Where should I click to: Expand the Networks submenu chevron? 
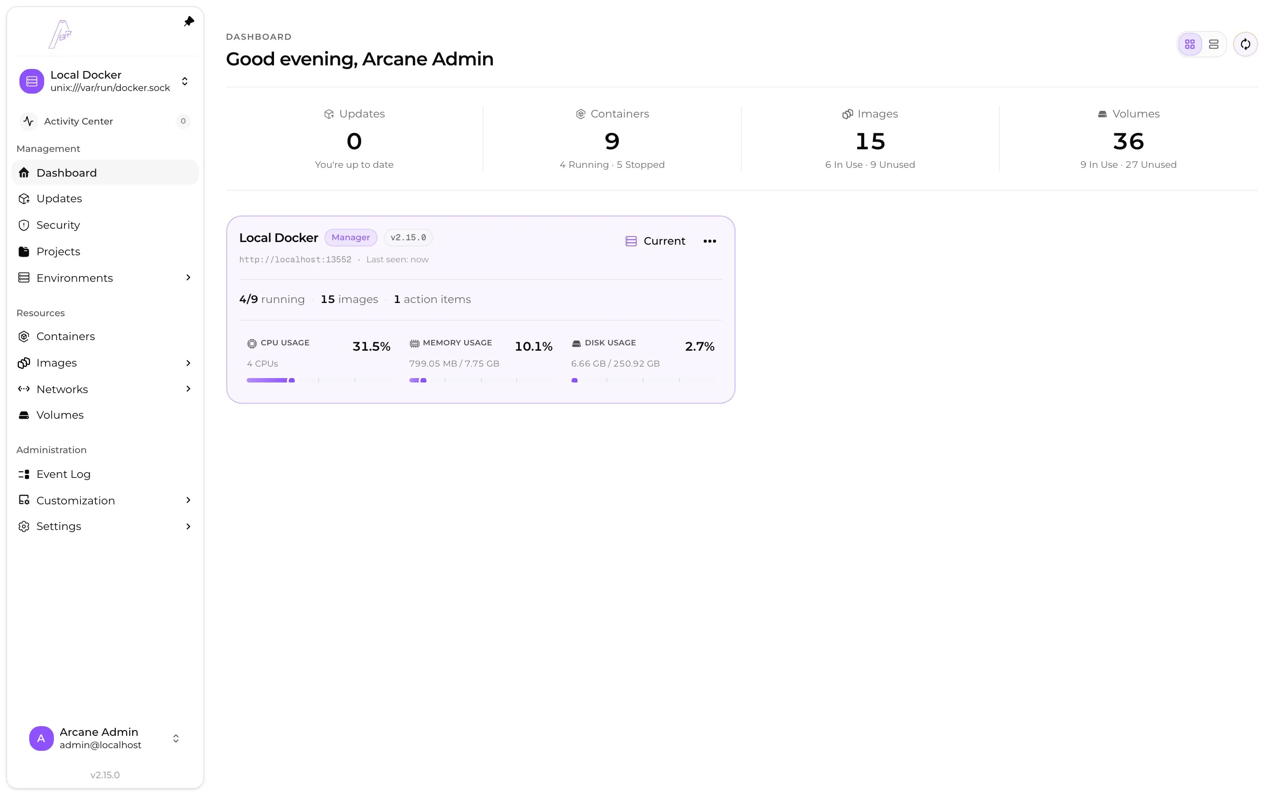[x=188, y=389]
